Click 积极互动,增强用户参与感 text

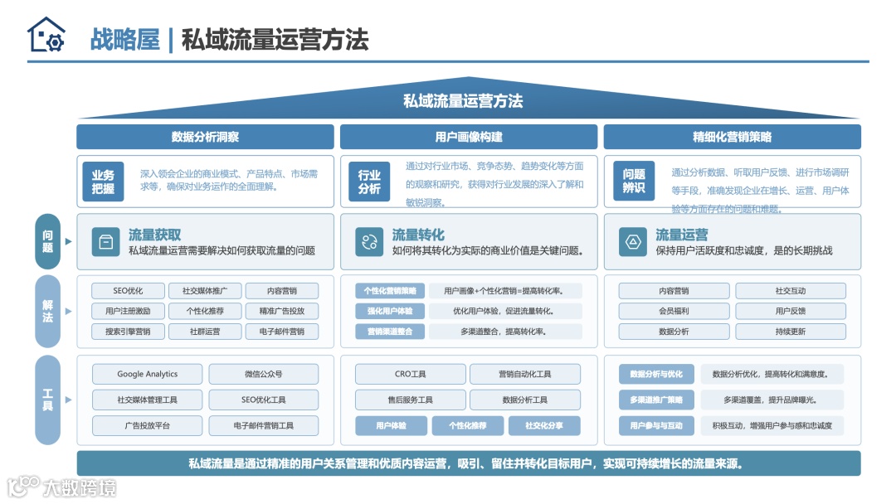[x=772, y=426]
